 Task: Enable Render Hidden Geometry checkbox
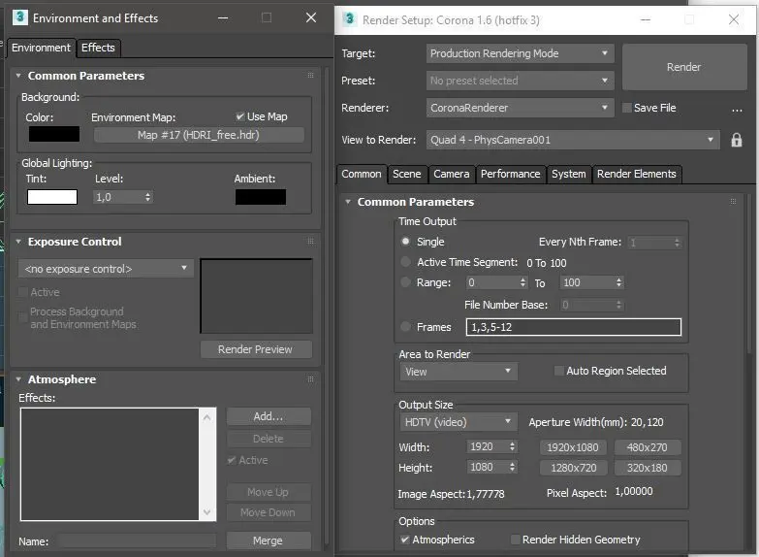516,540
